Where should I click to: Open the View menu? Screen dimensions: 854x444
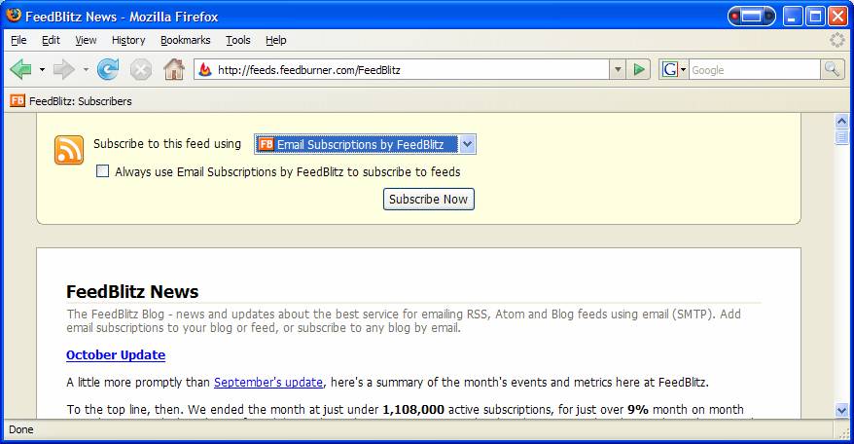point(86,40)
